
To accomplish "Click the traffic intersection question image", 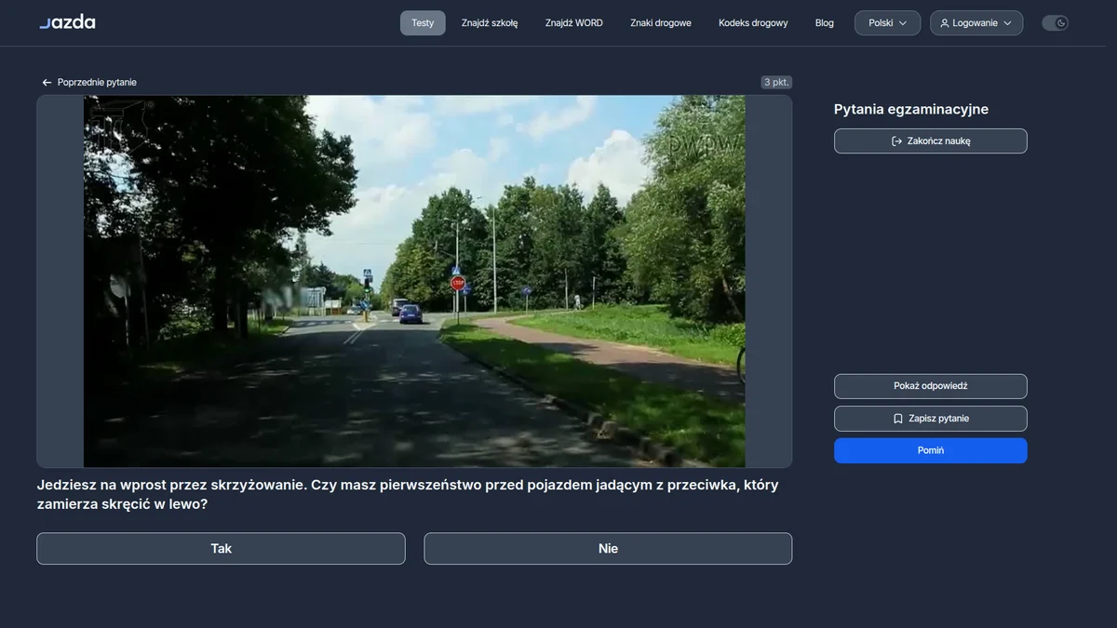I will pos(414,281).
